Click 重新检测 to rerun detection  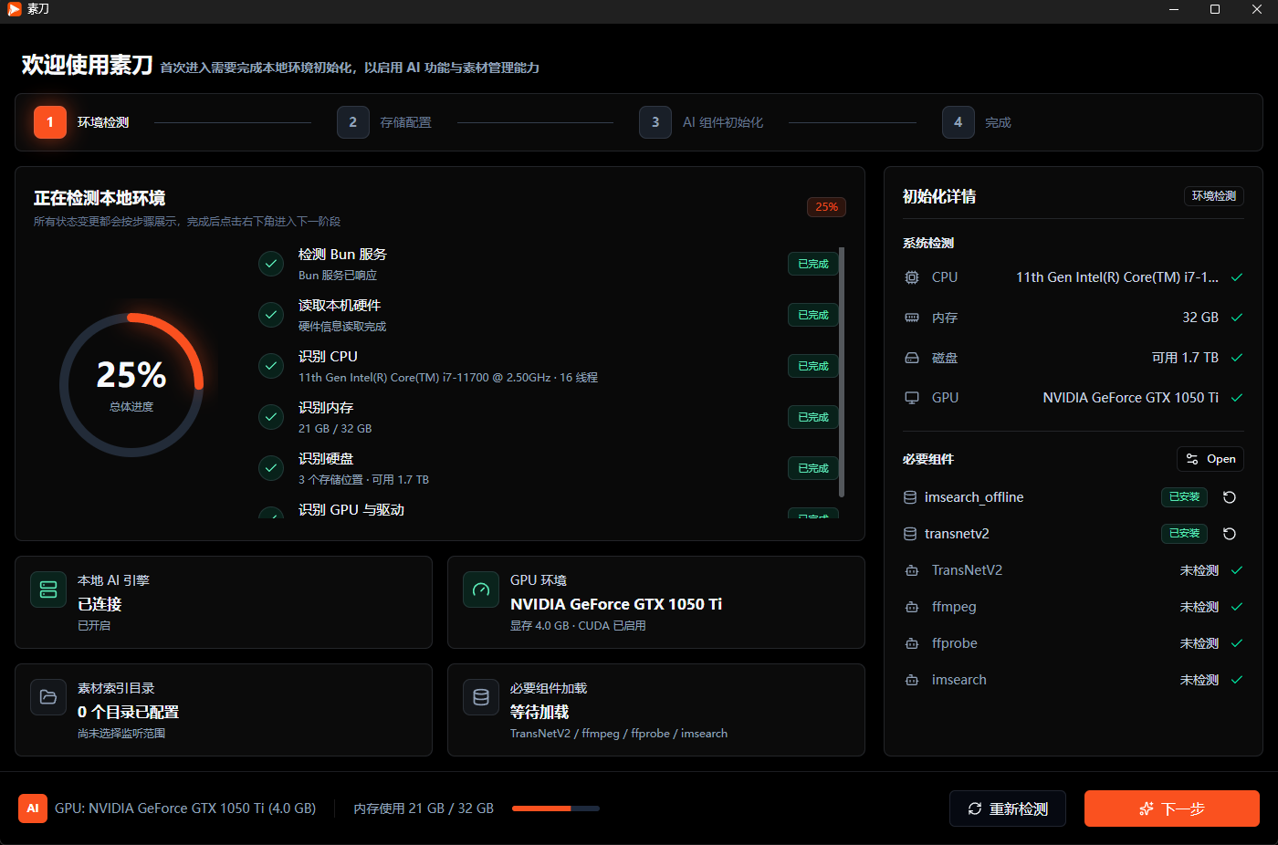point(1008,808)
